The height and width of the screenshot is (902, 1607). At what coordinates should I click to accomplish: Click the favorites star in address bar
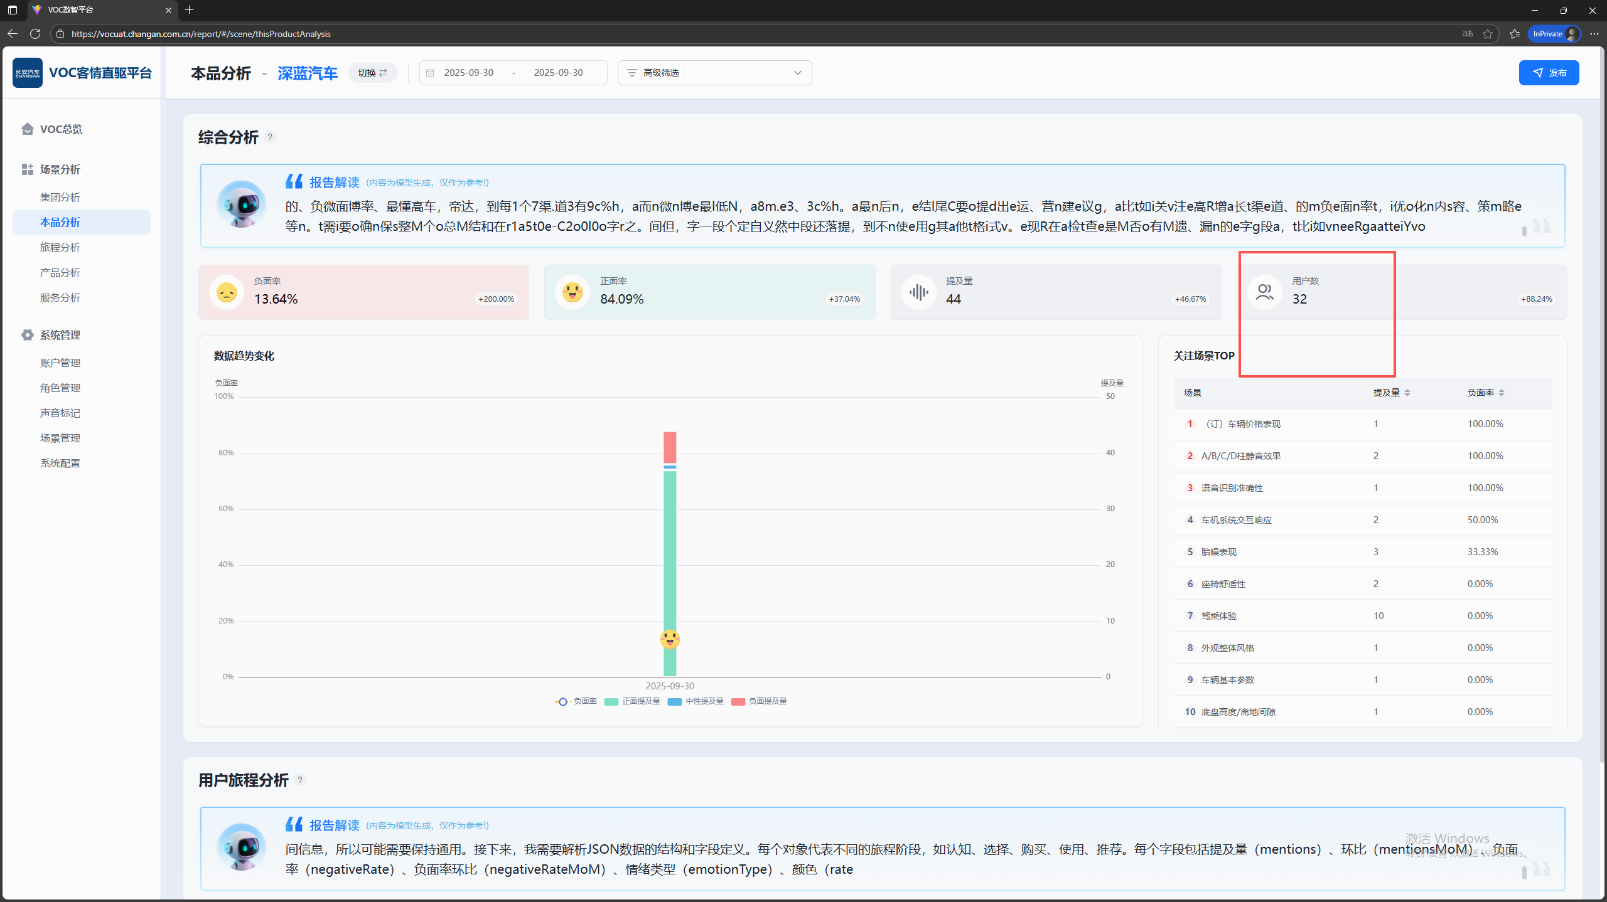pyautogui.click(x=1488, y=34)
